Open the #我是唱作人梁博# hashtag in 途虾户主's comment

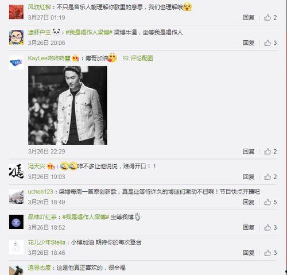[x=89, y=33]
